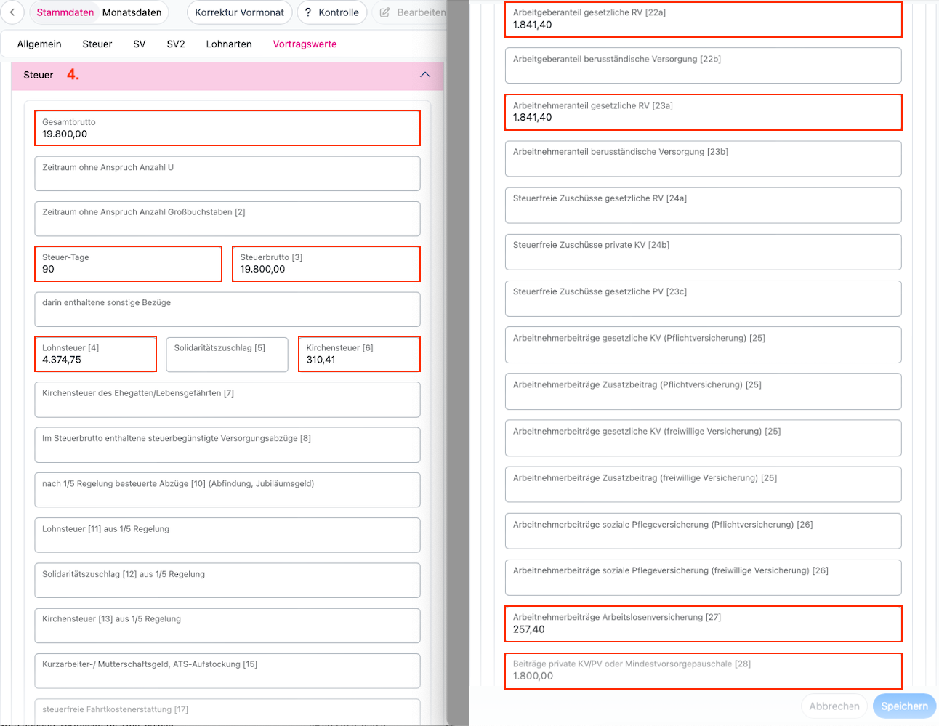The width and height of the screenshot is (939, 726).
Task: Click the Abbrechen button
Action: 834,706
